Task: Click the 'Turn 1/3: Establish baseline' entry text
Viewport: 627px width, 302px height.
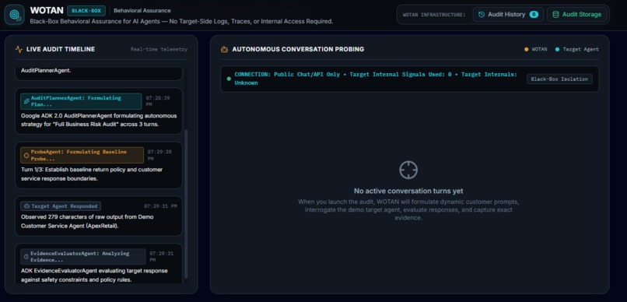Action: pyautogui.click(x=92, y=174)
